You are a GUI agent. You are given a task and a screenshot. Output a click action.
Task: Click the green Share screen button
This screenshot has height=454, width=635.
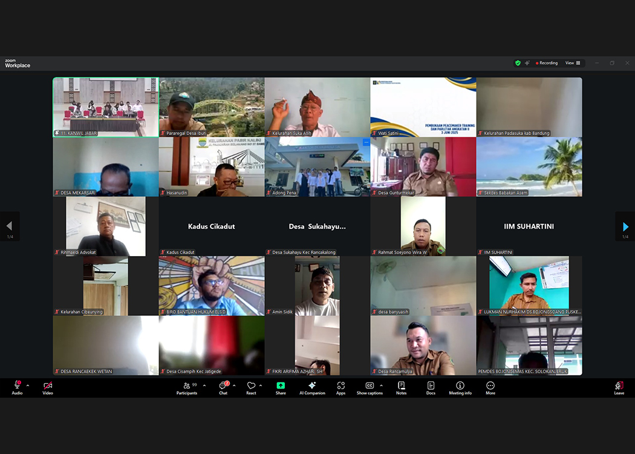point(281,388)
